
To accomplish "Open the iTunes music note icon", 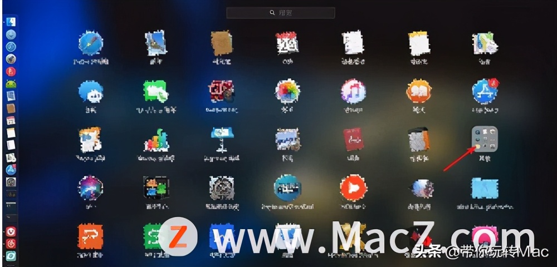I will click(353, 91).
